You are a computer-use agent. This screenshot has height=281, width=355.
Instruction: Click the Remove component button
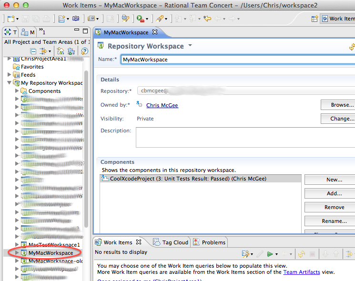[x=330, y=207]
